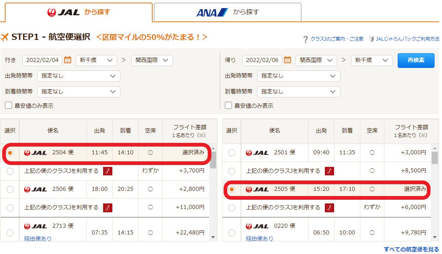Open the outbound date calendar icon
Viewport: 442px width, 254px height.
point(68,60)
